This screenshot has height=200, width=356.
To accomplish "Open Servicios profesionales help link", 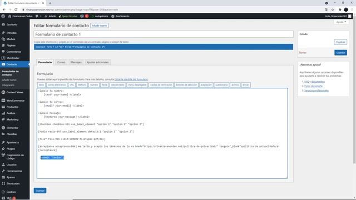I will [317, 91].
